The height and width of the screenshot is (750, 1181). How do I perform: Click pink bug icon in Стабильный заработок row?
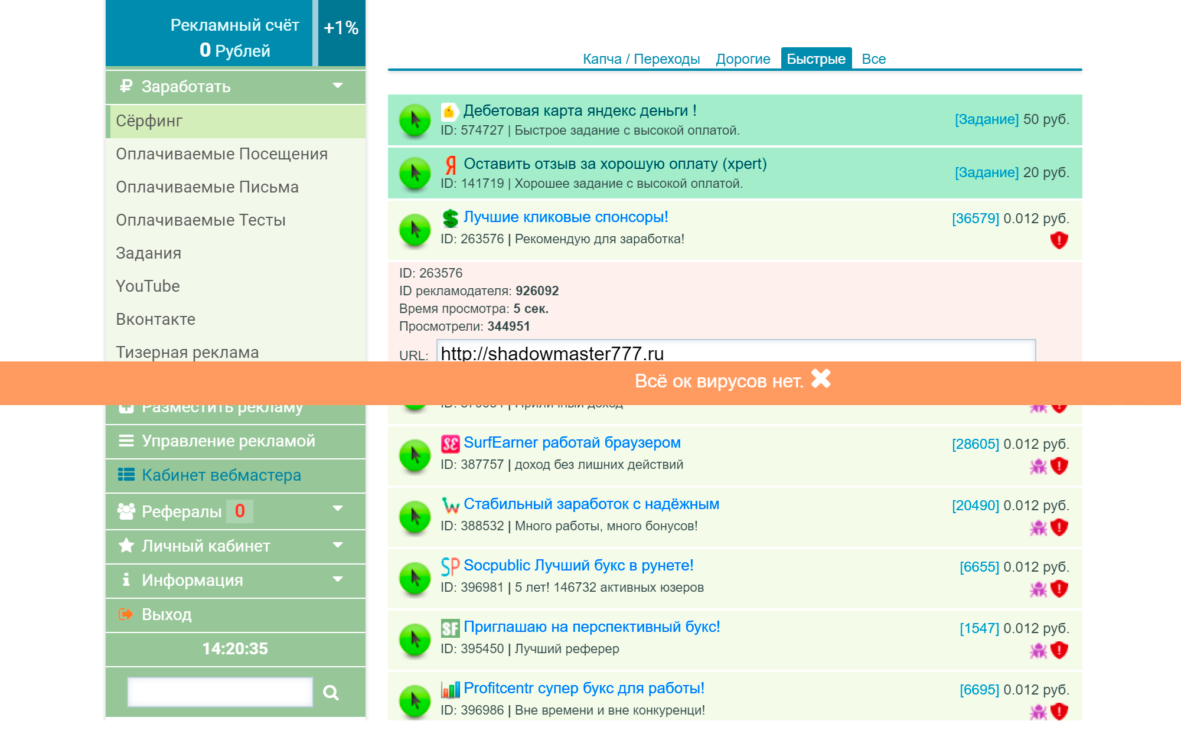click(1039, 528)
